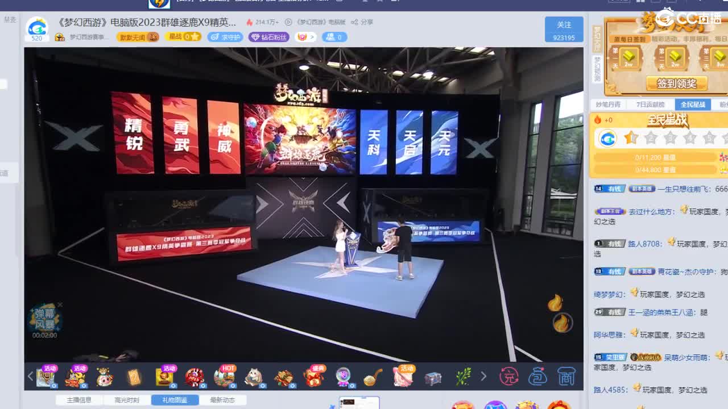Select the 全民星战 tab
Screen dimensions: 728x409
693,105
